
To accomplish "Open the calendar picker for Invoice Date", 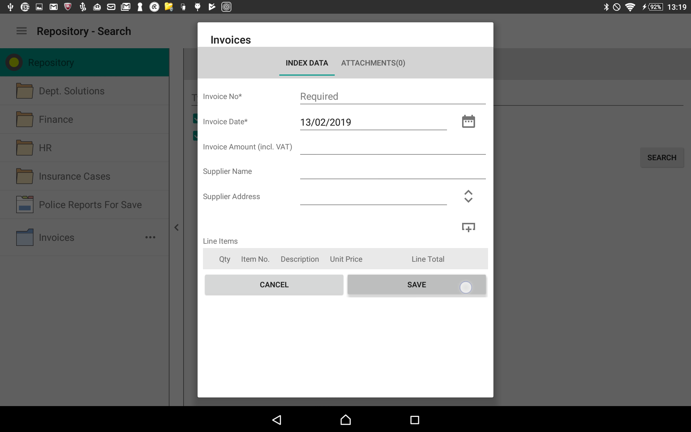I will (468, 122).
